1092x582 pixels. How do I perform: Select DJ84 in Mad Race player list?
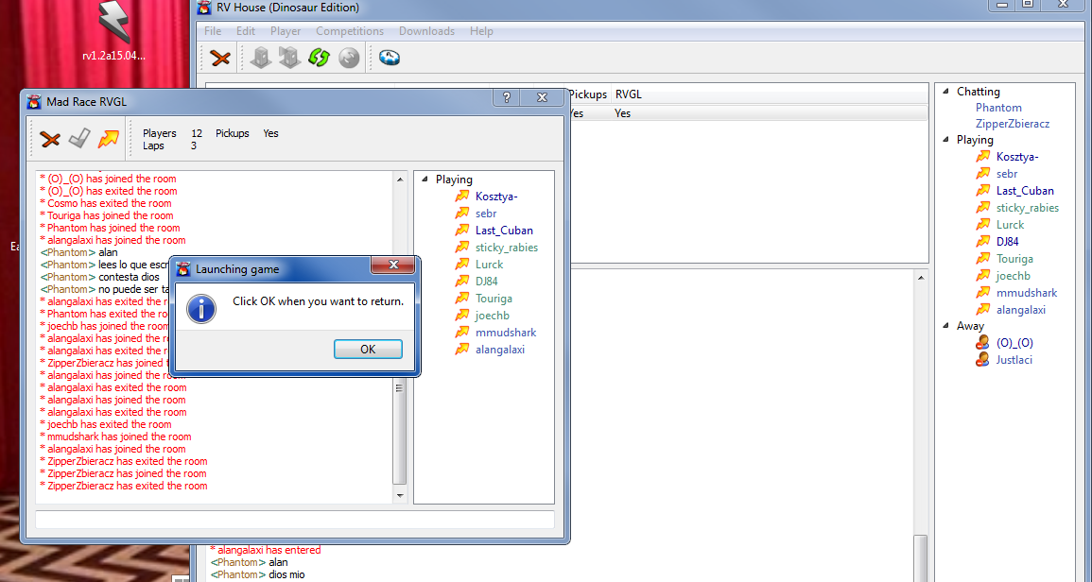click(486, 282)
